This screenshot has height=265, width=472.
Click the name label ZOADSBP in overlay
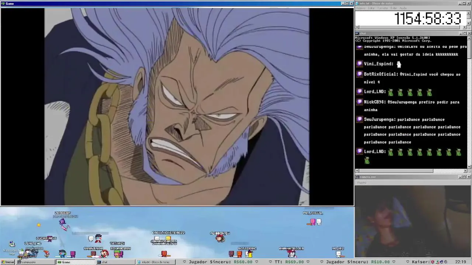click(62, 213)
